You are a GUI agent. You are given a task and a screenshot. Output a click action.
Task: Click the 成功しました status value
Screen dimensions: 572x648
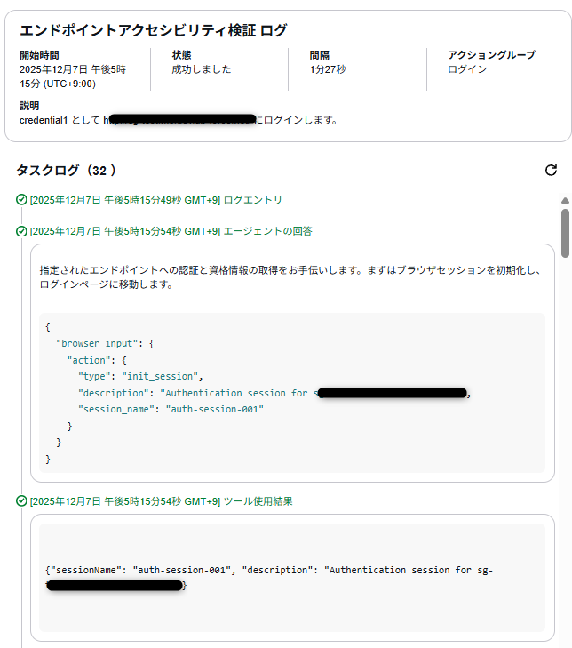(x=202, y=69)
